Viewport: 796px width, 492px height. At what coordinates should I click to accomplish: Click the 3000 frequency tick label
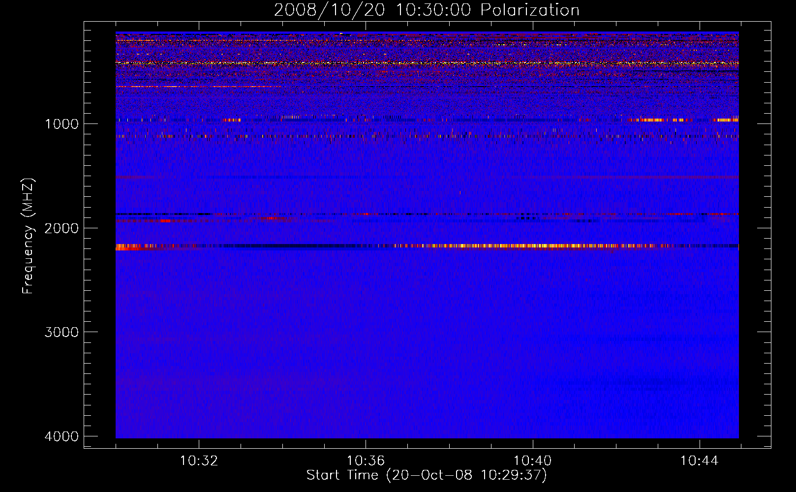click(x=61, y=332)
